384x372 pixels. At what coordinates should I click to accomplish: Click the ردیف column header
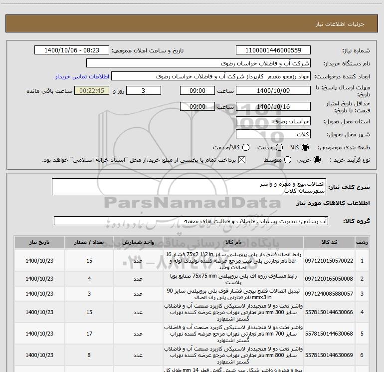pos(362,242)
